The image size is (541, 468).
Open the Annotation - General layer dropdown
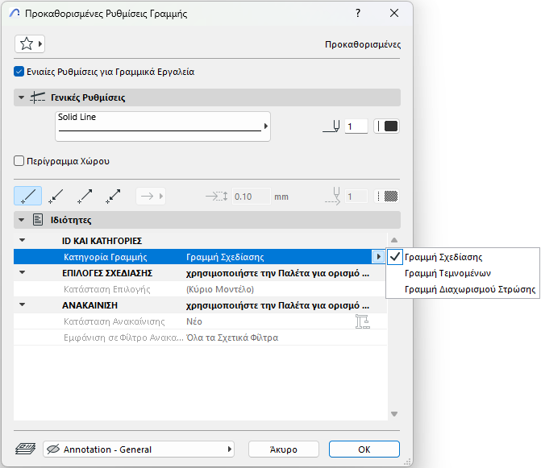(139, 449)
